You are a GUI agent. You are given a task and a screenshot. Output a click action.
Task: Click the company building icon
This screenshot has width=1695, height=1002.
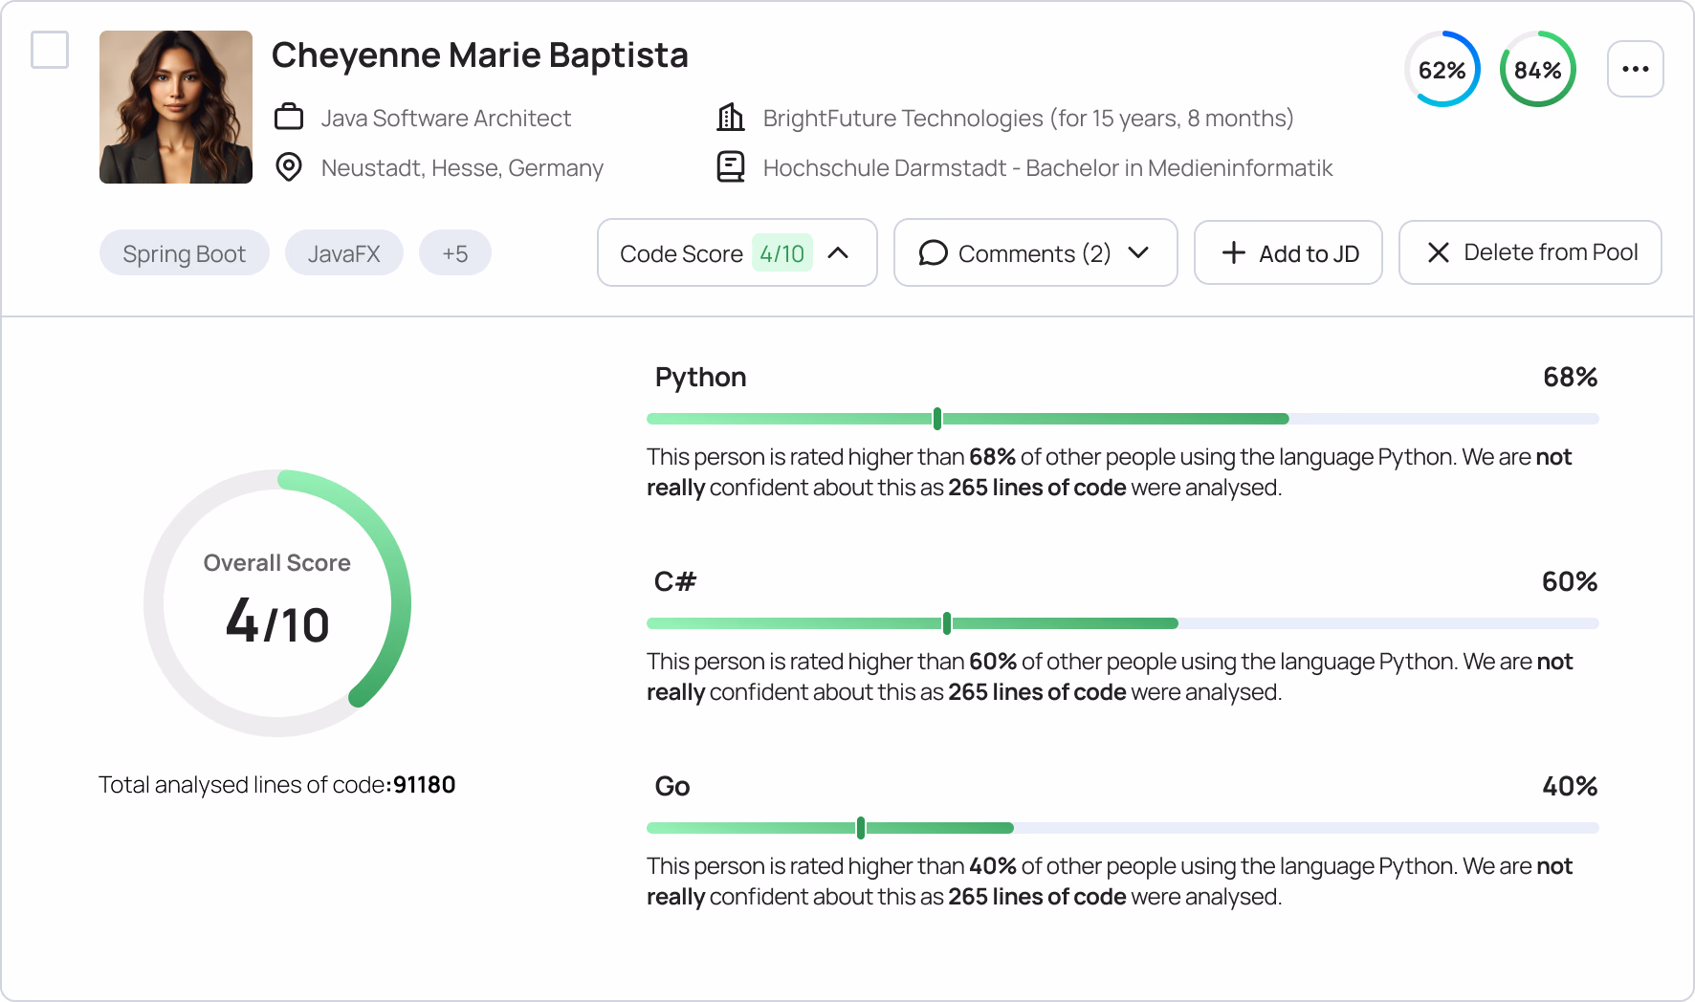click(x=731, y=118)
